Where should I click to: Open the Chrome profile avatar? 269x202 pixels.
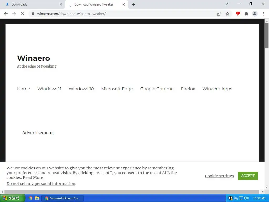point(255,14)
